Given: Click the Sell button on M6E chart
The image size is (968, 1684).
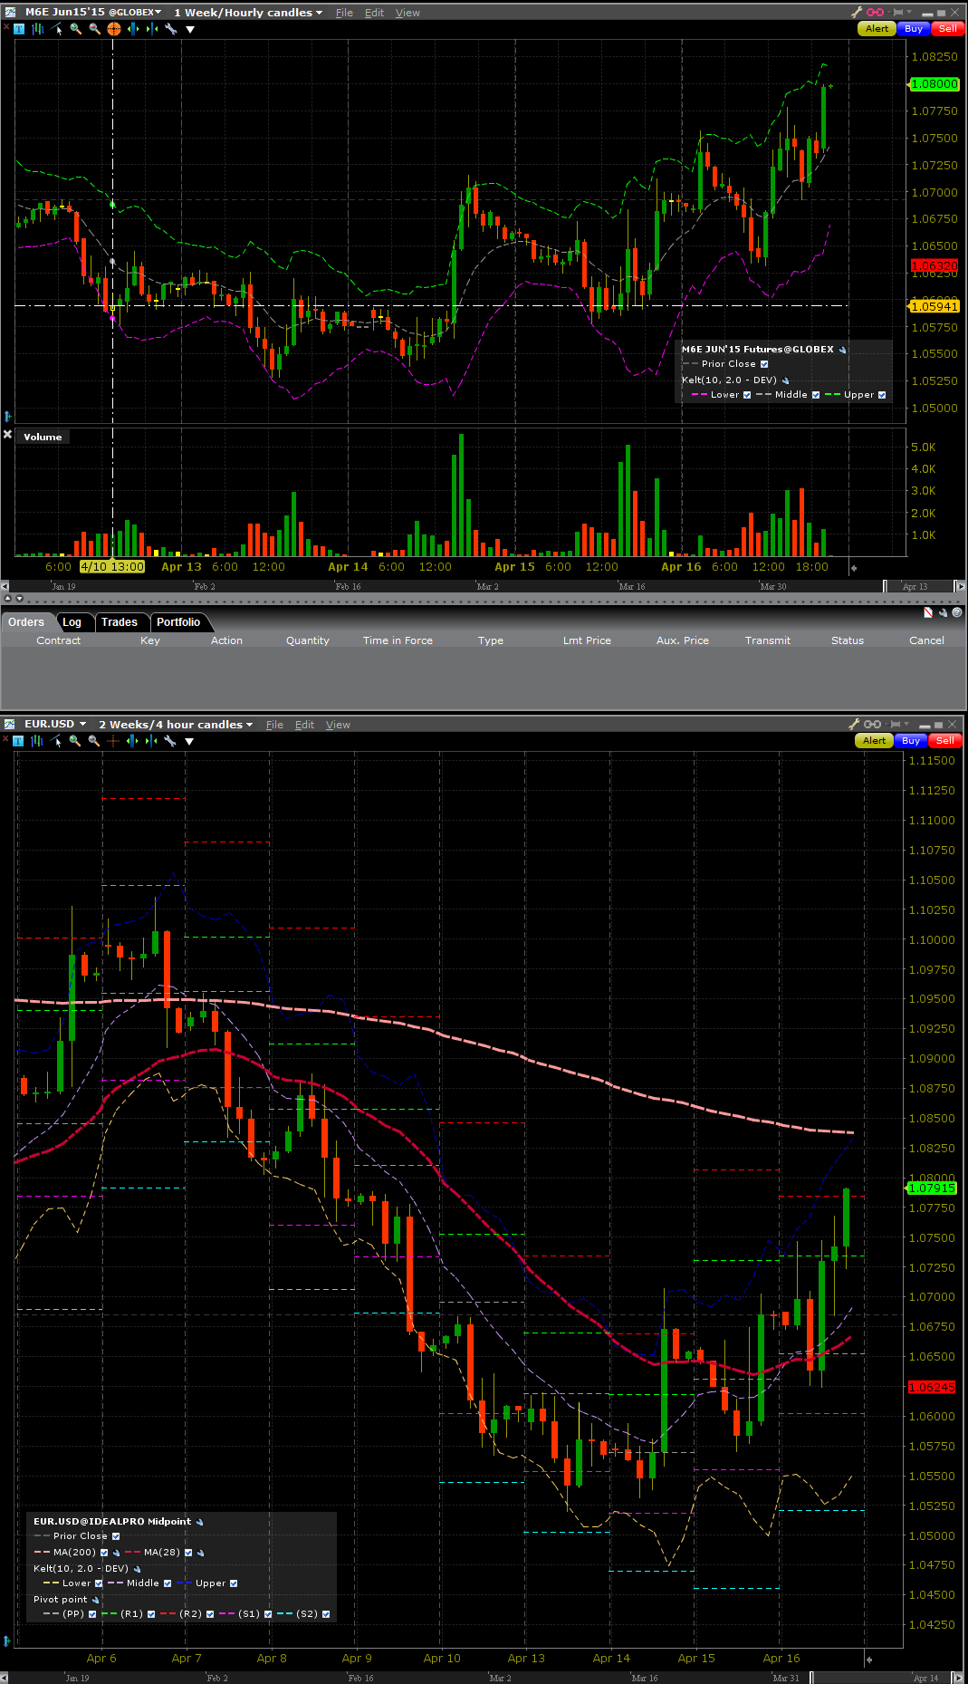Looking at the screenshot, I should point(947,29).
